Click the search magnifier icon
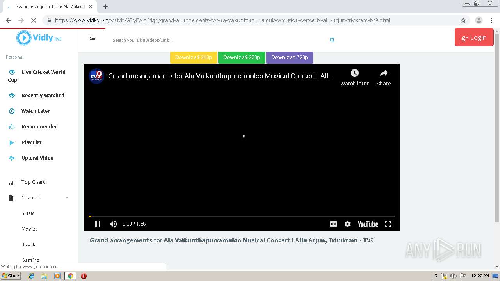Viewport: 500px width, 281px height. tap(332, 40)
